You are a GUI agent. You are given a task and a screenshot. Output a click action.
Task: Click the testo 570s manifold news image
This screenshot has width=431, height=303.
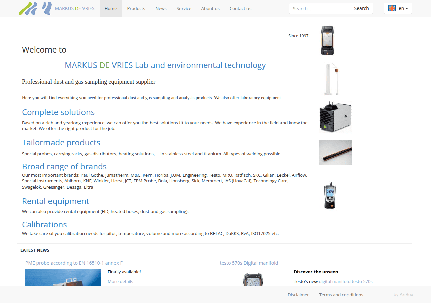(x=253, y=279)
